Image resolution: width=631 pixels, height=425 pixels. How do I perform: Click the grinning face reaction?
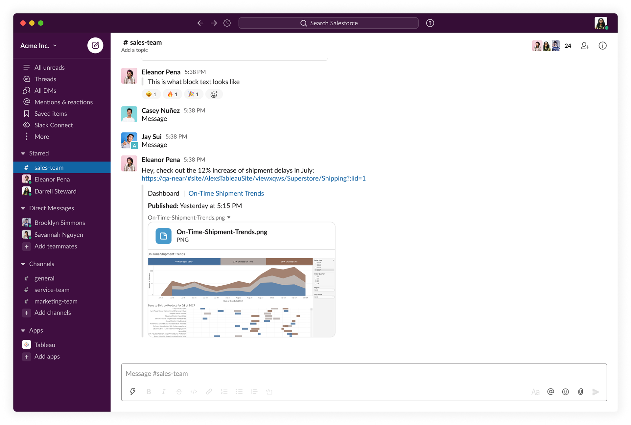pyautogui.click(x=151, y=94)
